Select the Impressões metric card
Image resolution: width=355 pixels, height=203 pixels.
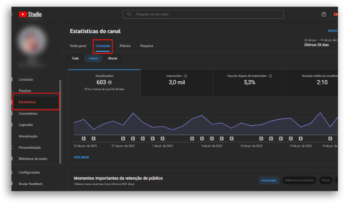pyautogui.click(x=177, y=83)
